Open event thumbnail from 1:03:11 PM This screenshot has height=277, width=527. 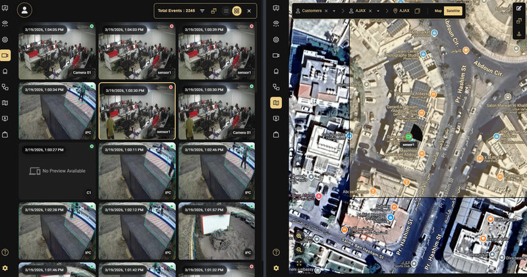[x=137, y=171]
